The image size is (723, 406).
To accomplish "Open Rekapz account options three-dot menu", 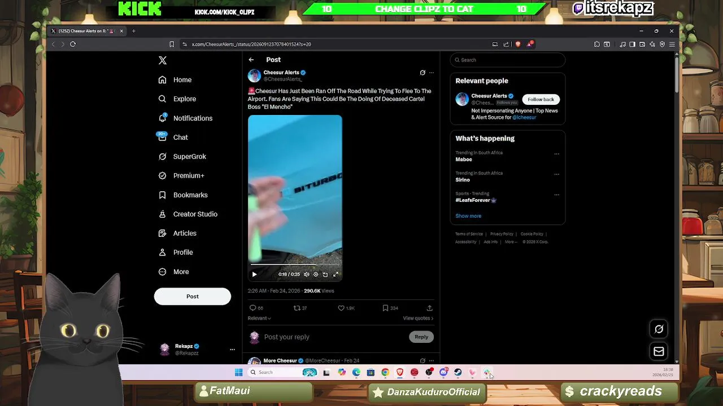I will coord(232,350).
